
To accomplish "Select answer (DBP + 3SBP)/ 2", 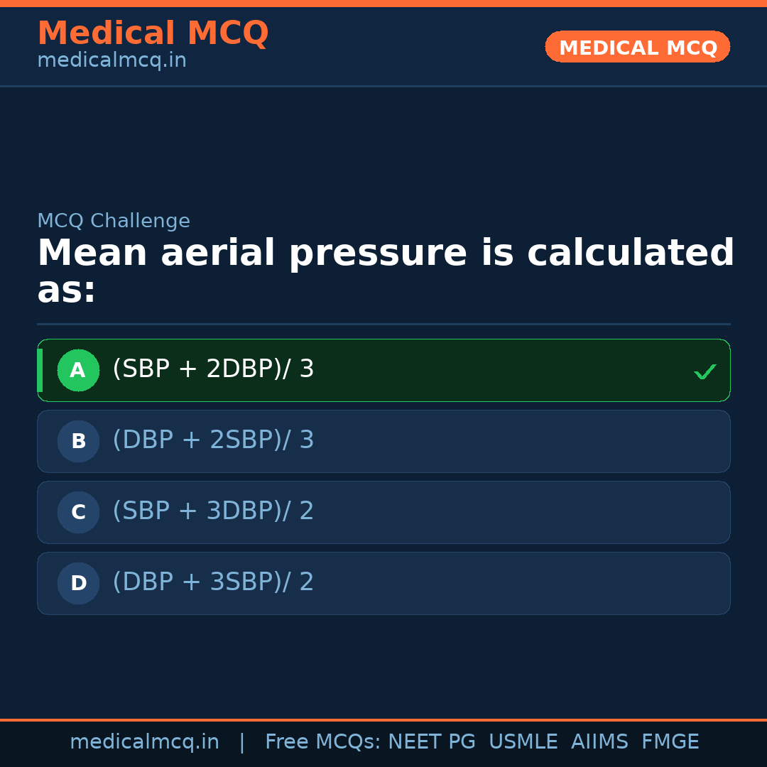I will coord(213,582).
